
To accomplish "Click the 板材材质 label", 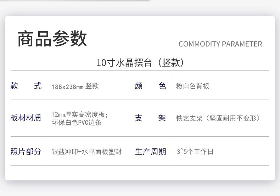I will coord(26,118).
